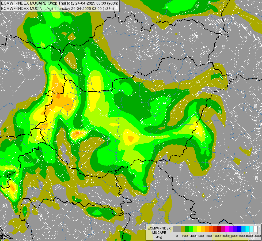262x241 pixels.
Task: Click the 1500 legend scale value
Action: 225,236
